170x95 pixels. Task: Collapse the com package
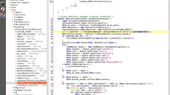pos(9,7)
